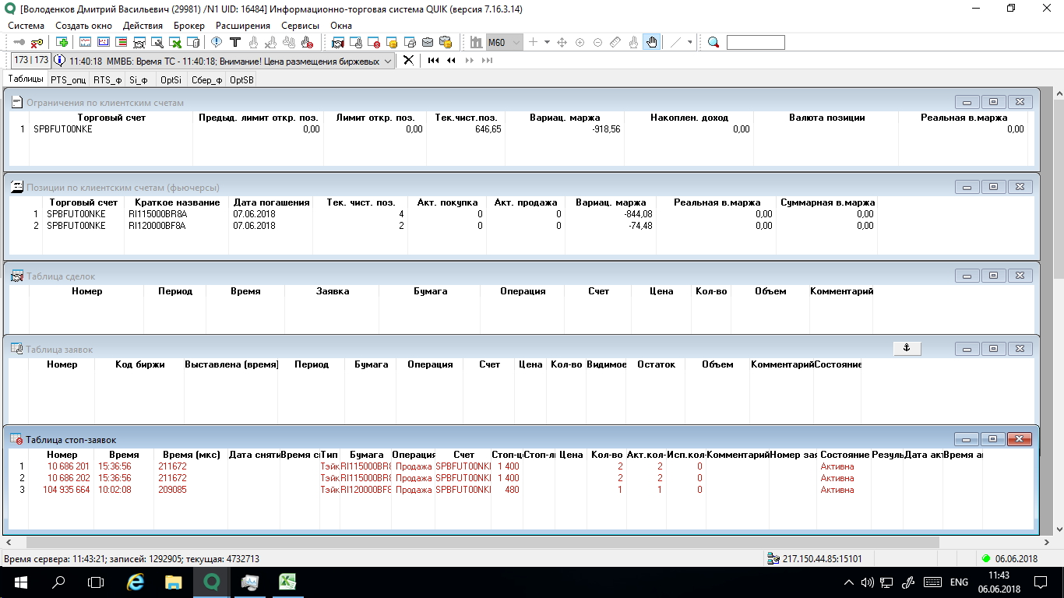Expand the server message dropdown
The image size is (1064, 598).
point(389,61)
